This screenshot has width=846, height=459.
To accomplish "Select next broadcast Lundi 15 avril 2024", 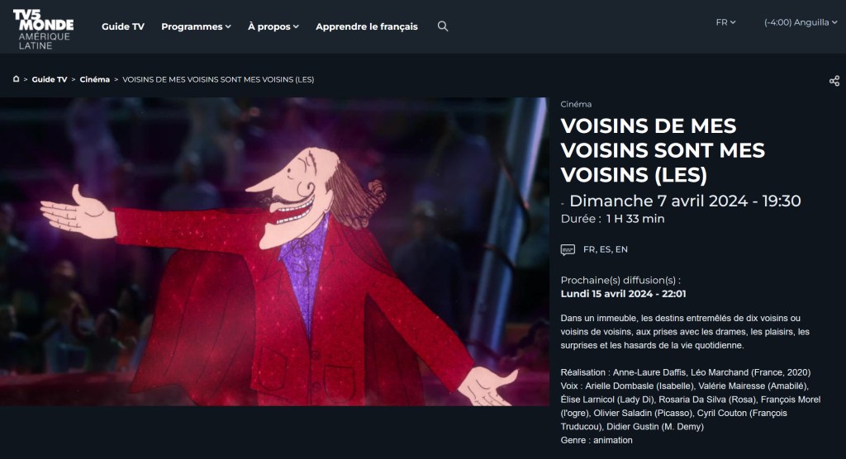I will (624, 293).
